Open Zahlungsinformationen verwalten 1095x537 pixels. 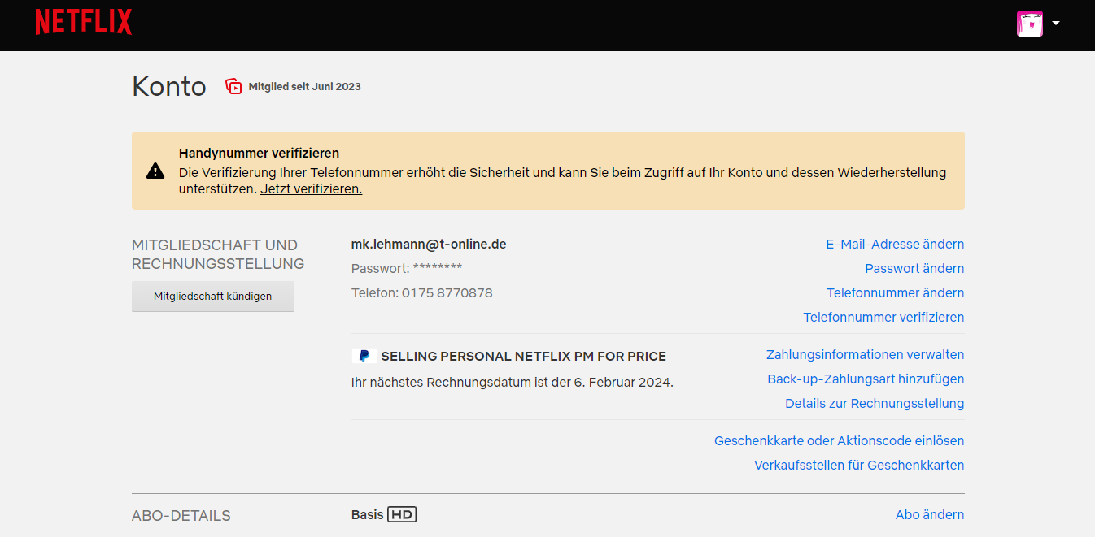pos(865,354)
